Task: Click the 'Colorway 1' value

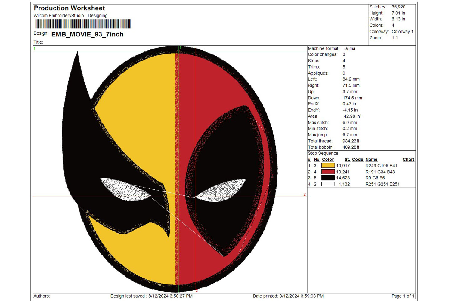Action: [403, 32]
